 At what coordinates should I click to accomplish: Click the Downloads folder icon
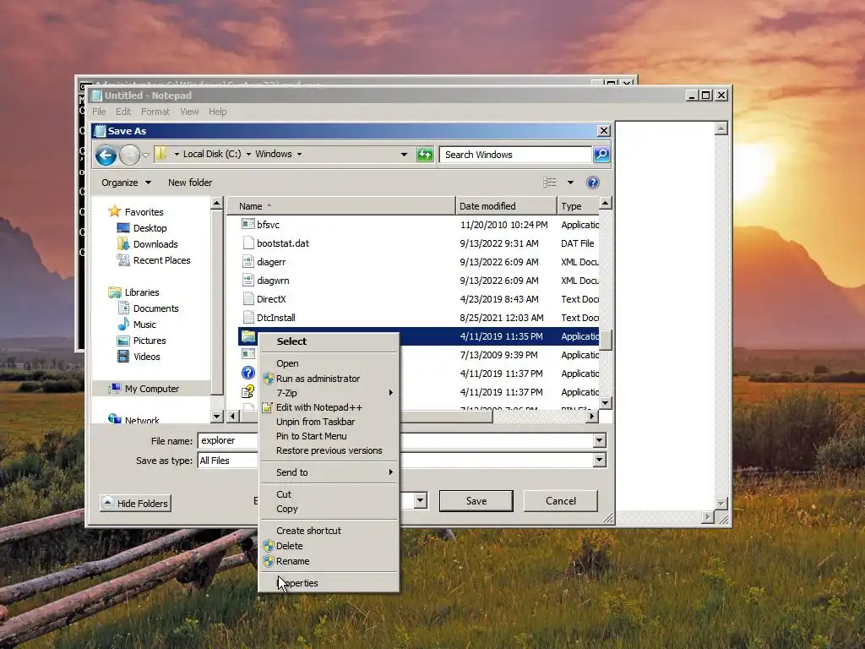(x=123, y=243)
